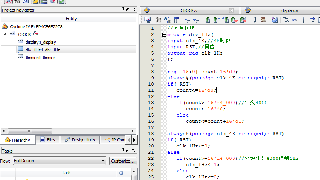This screenshot has height=180, width=320.
Task: Click hierarchy scrollbar left arrow
Action: click(x=4, y=131)
